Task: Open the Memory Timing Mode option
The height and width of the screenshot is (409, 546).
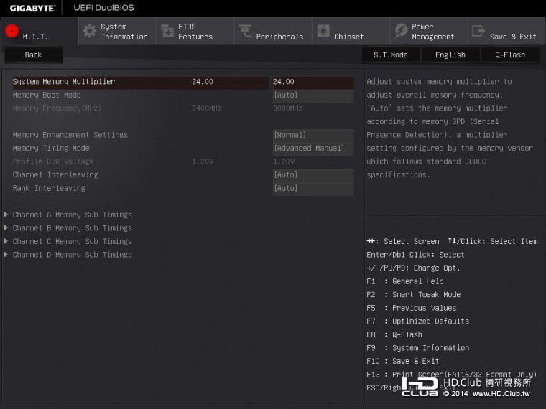Action: pyautogui.click(x=313, y=149)
